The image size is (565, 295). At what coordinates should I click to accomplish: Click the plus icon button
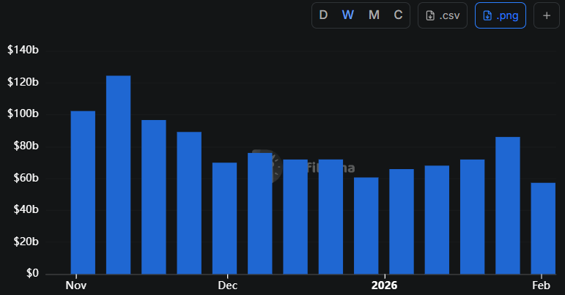[546, 15]
